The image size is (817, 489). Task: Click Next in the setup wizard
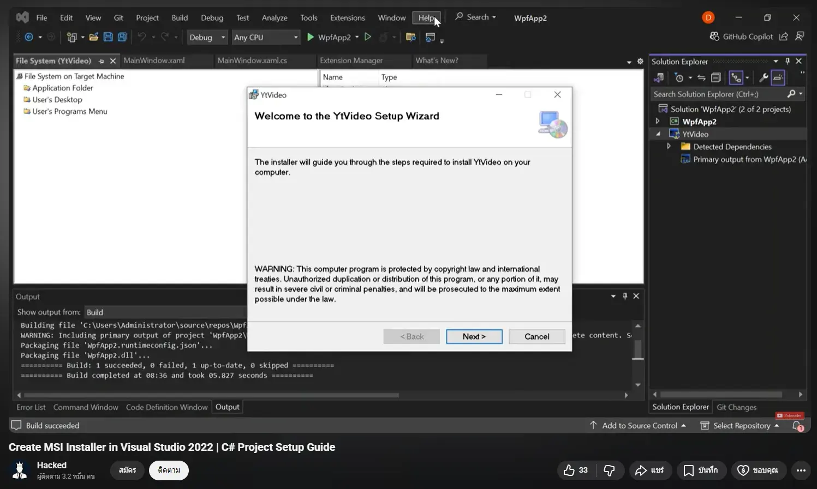(x=474, y=336)
